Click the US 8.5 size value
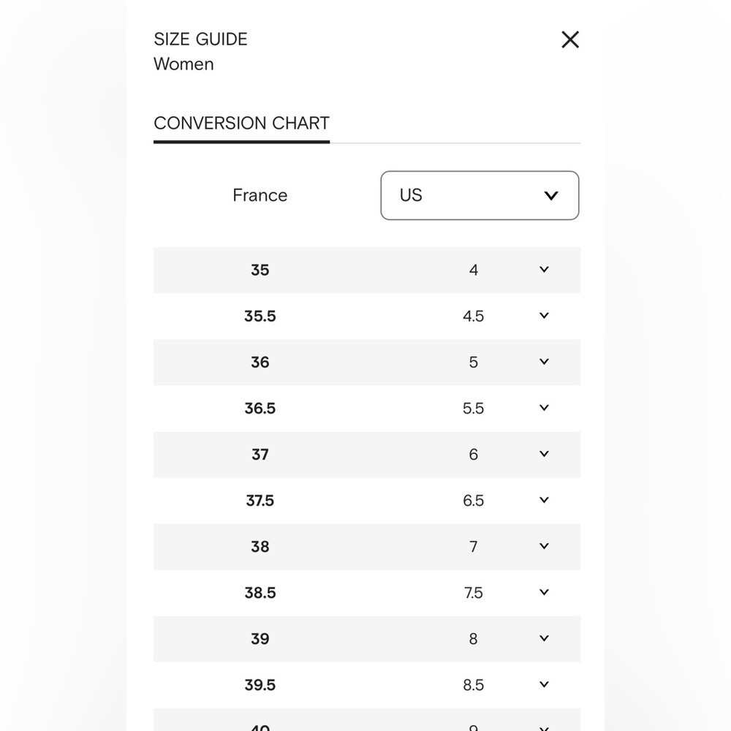Image resolution: width=731 pixels, height=731 pixels. coord(473,686)
